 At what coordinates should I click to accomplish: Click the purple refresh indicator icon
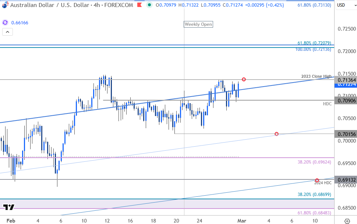coord(5,22)
